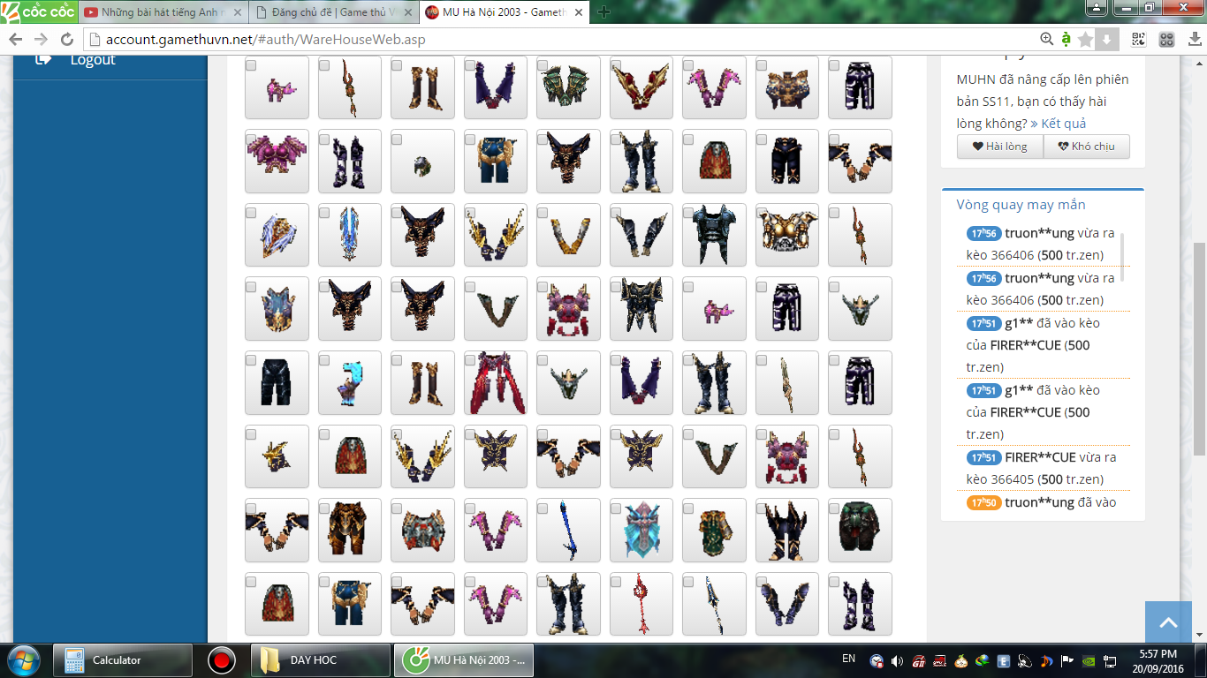
Task: Click the volume icon in system tray
Action: click(897, 660)
